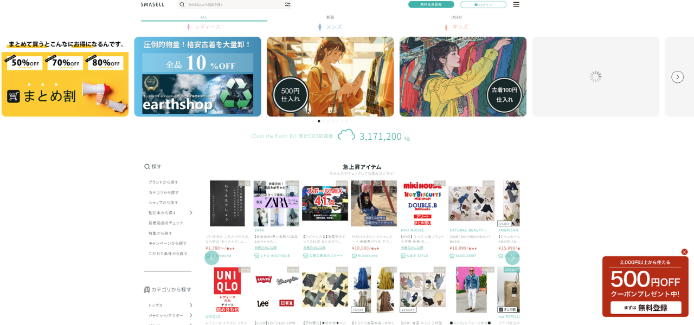This screenshot has width=694, height=325.
Task: Expand the トップス category
Action: [191, 305]
